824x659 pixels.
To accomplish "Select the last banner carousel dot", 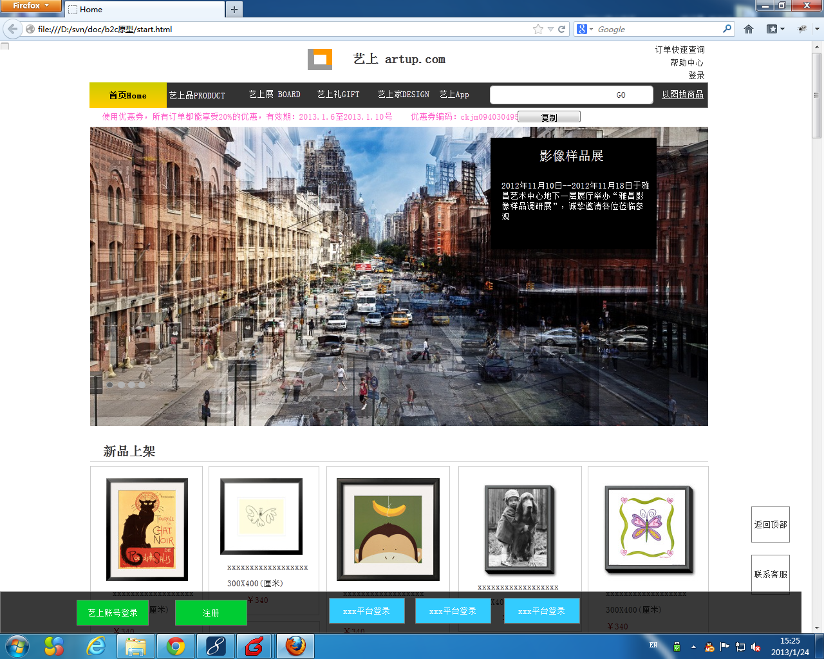I will 142,385.
